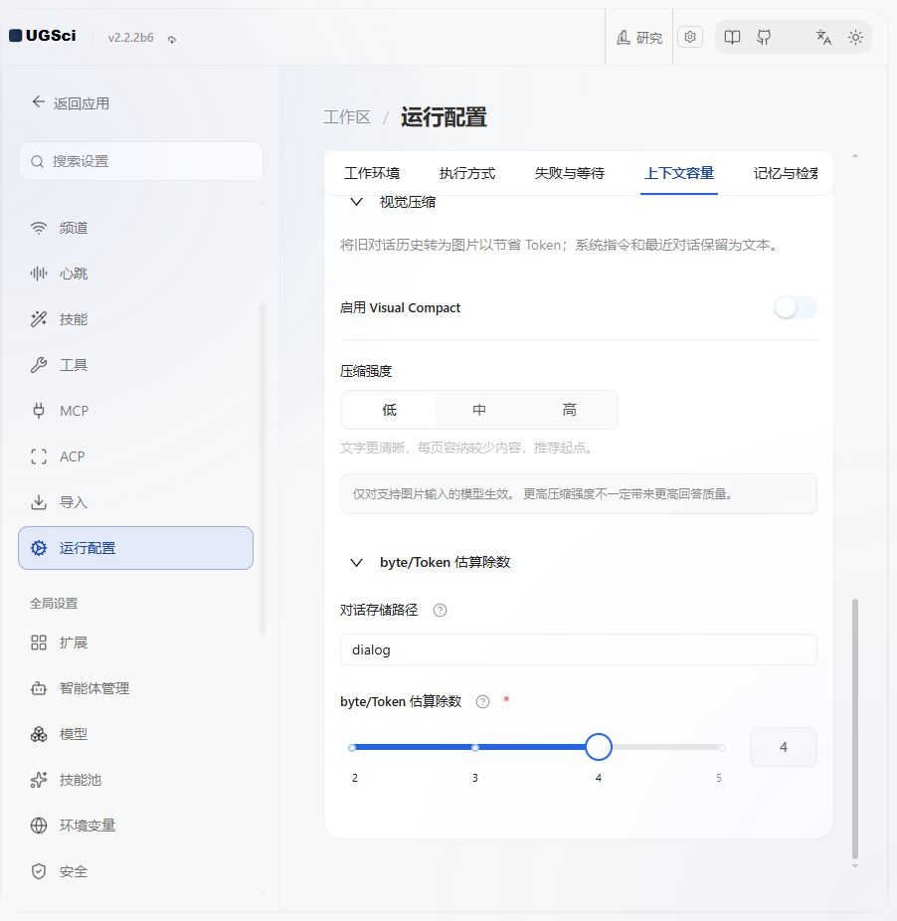Viewport: 897px width, 921px height.
Task: Switch language with the translate icon
Action: click(823, 37)
